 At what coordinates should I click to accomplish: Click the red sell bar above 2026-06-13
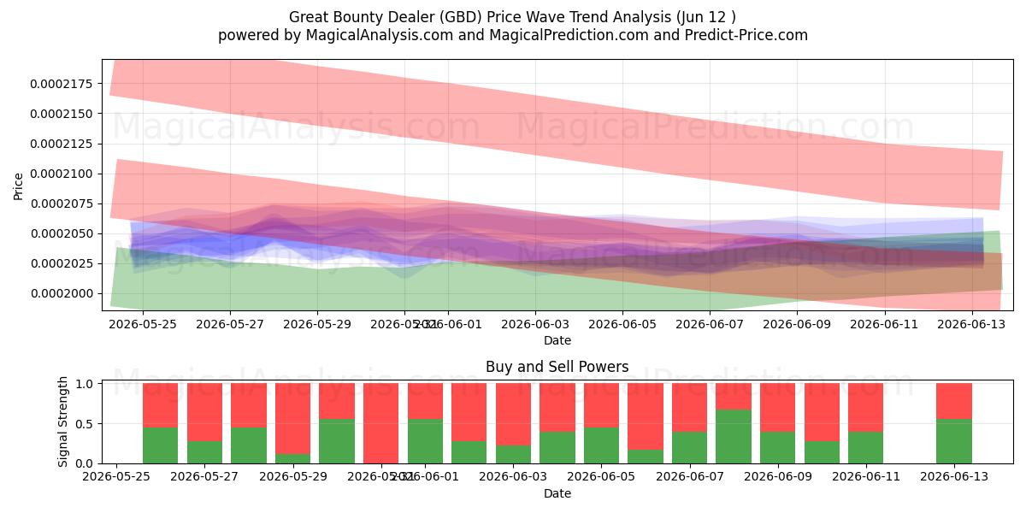[954, 402]
